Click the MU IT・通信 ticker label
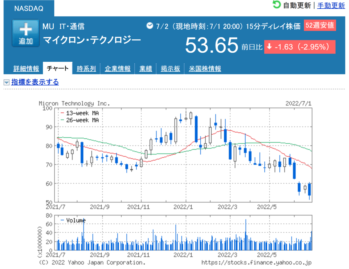The width and height of the screenshot is (349, 269). pos(63,26)
